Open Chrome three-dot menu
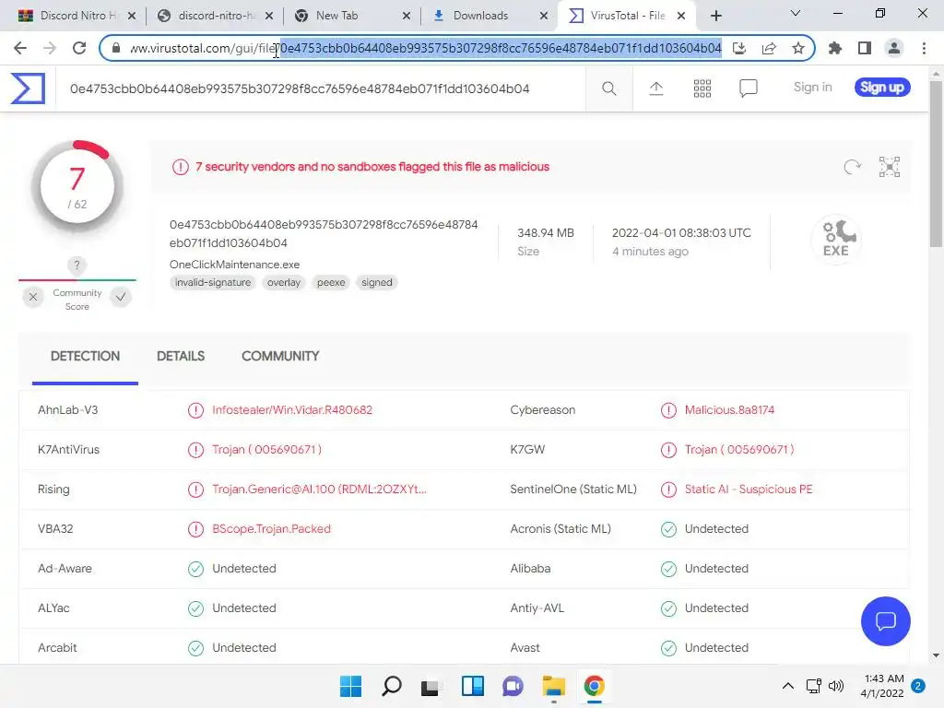 point(924,48)
